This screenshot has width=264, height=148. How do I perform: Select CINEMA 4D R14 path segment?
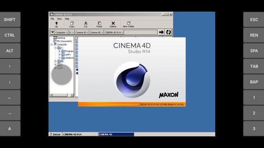pyautogui.click(x=114, y=32)
